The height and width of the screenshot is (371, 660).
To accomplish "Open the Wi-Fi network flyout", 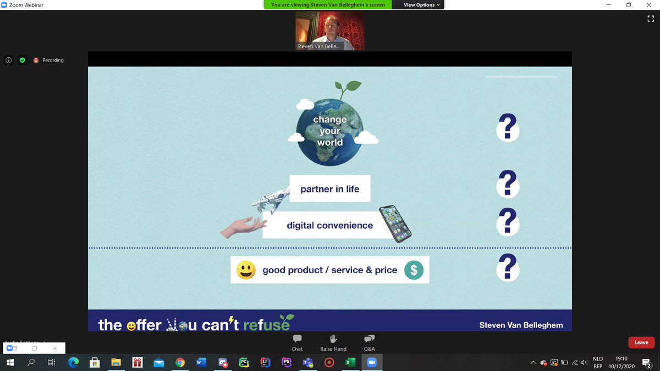I will [575, 362].
